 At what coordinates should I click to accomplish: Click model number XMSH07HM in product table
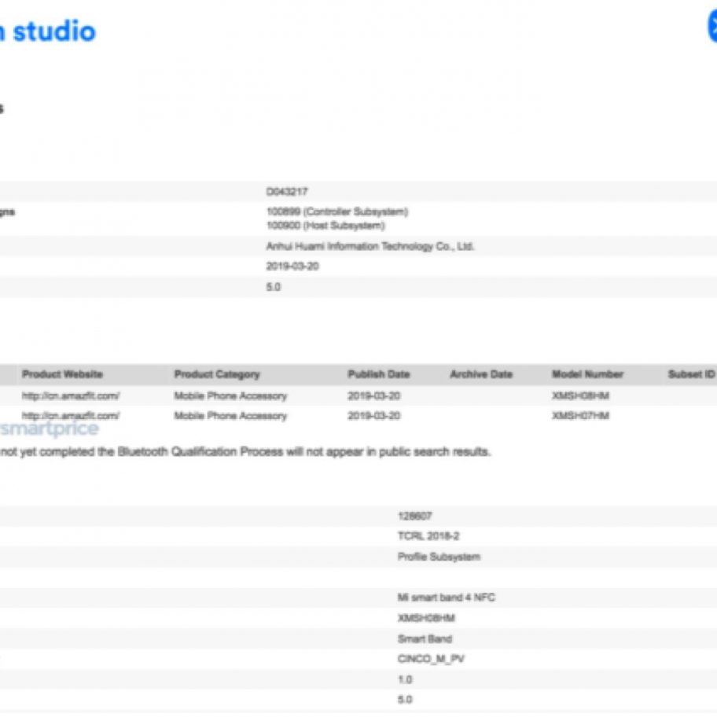(x=580, y=415)
